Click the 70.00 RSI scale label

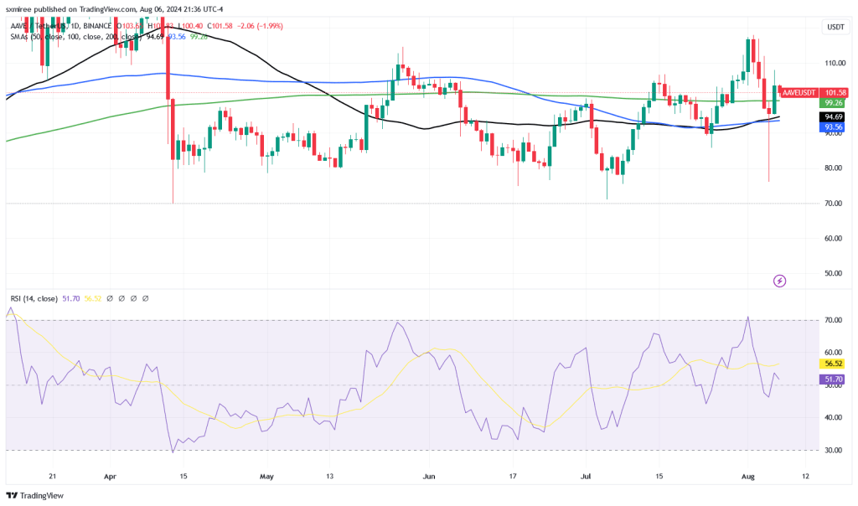coord(832,320)
